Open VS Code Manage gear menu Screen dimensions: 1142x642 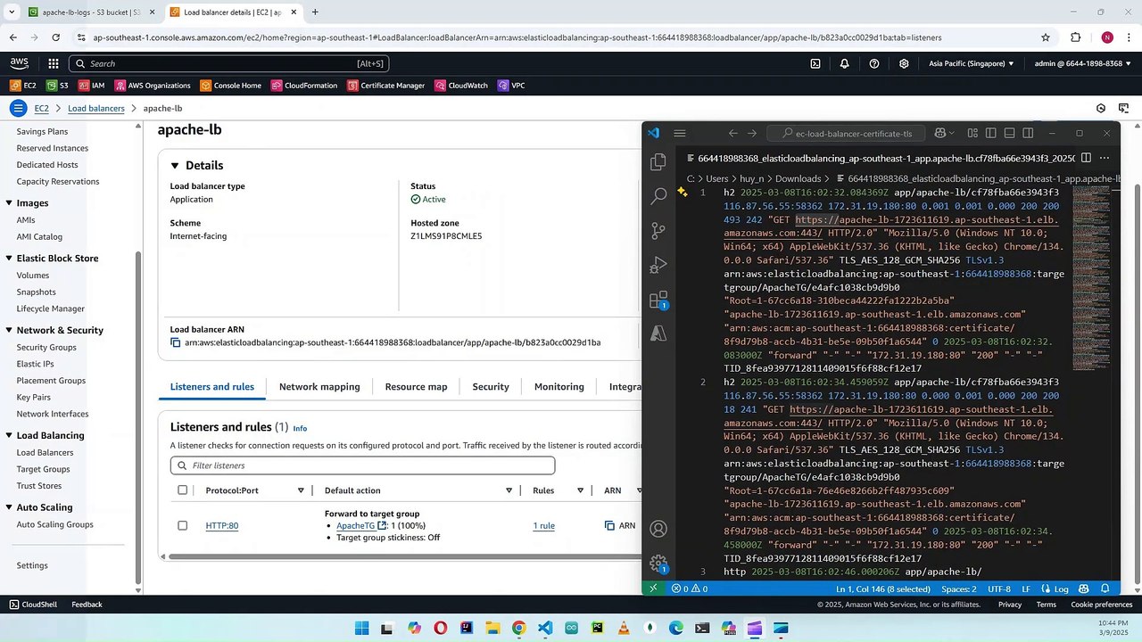(x=658, y=563)
